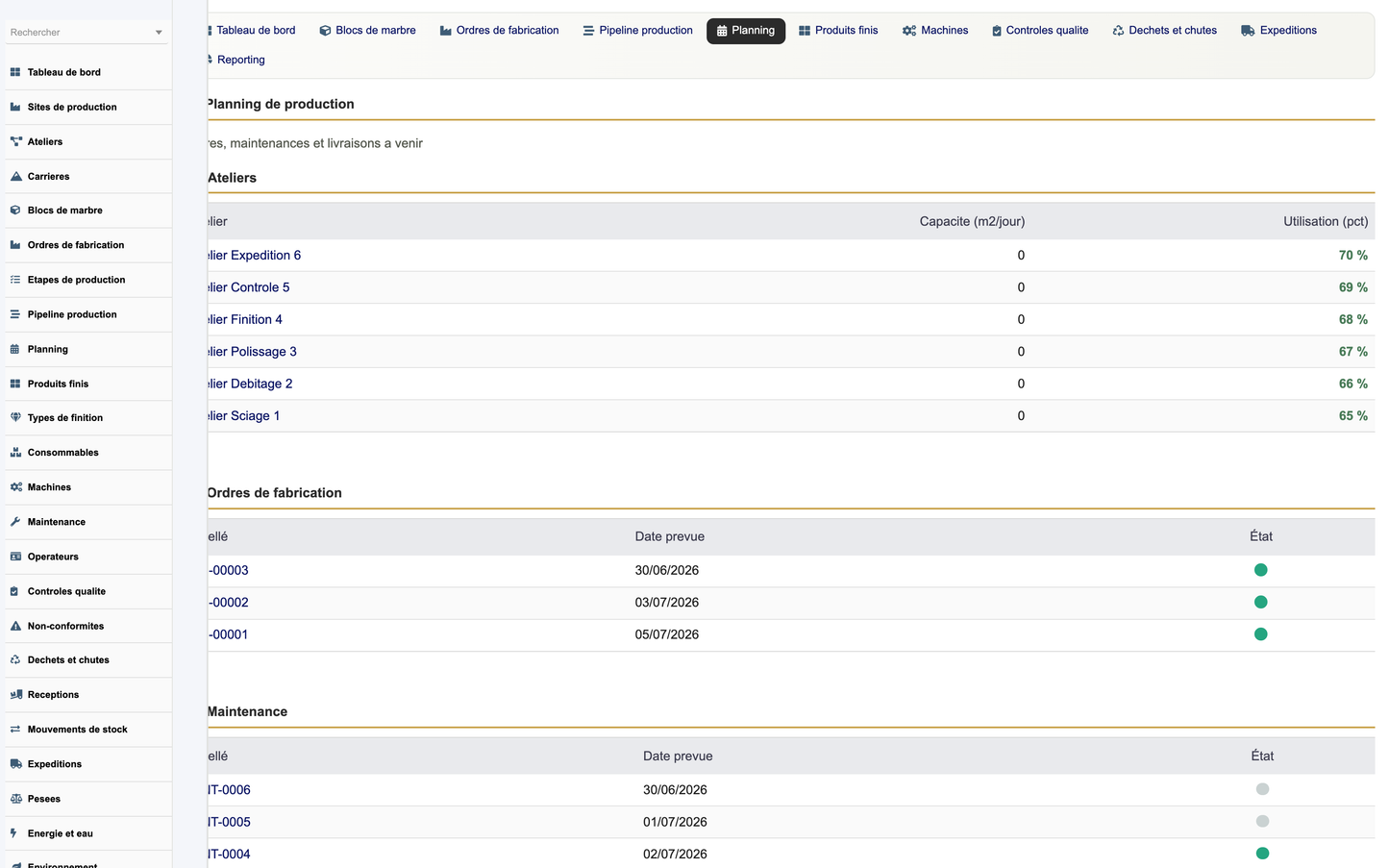Image resolution: width=1389 pixels, height=868 pixels.
Task: Click the Dechets et chutes recycle icon in sidebar
Action: pos(15,659)
